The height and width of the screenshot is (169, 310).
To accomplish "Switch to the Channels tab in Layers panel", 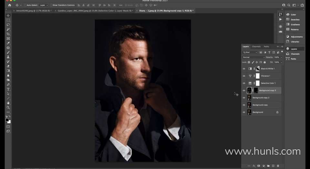I will point(256,47).
